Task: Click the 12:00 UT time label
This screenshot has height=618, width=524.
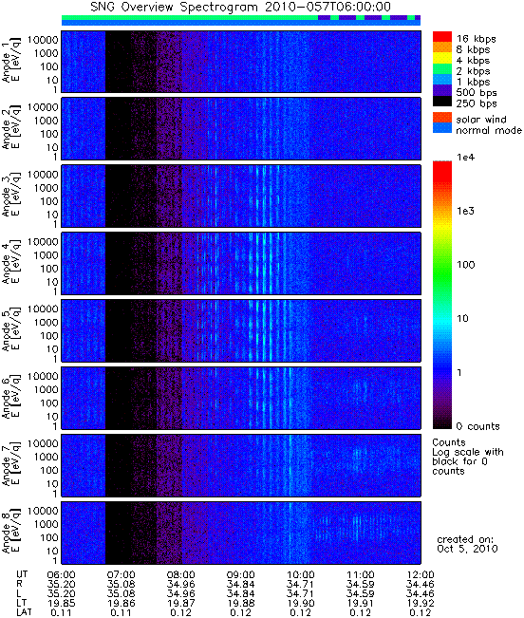Action: [420, 574]
